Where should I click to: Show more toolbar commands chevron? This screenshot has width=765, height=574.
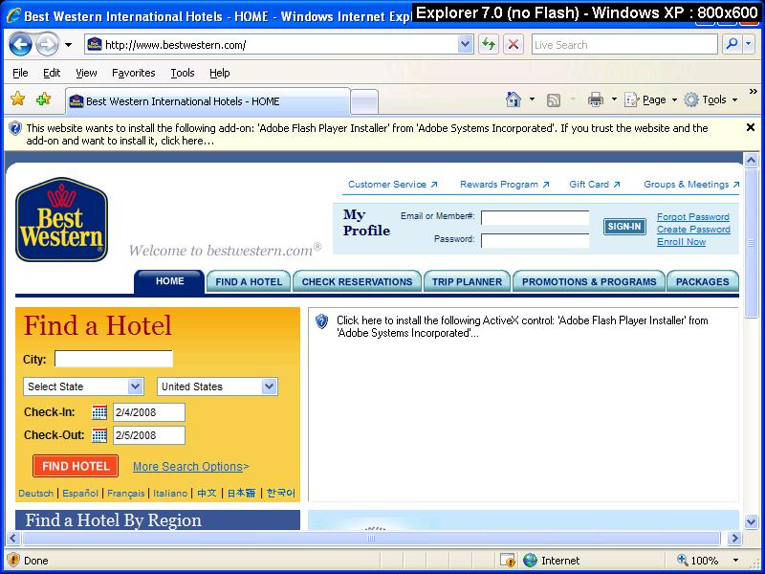point(754,91)
